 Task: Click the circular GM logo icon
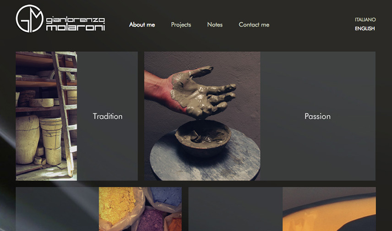click(x=29, y=18)
